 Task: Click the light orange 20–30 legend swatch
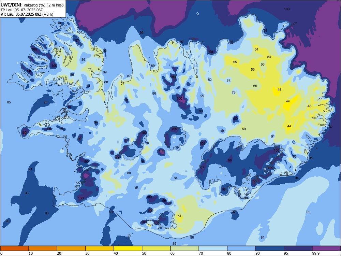point(71,248)
